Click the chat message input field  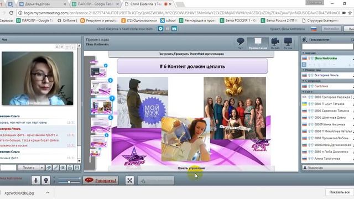pos(8,167)
